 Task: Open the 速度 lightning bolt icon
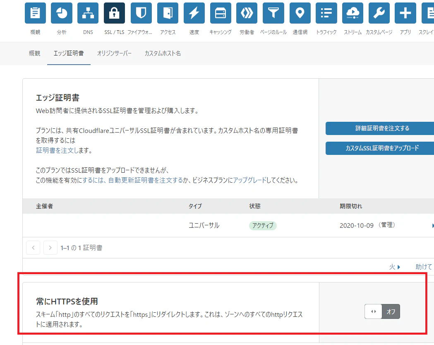194,13
